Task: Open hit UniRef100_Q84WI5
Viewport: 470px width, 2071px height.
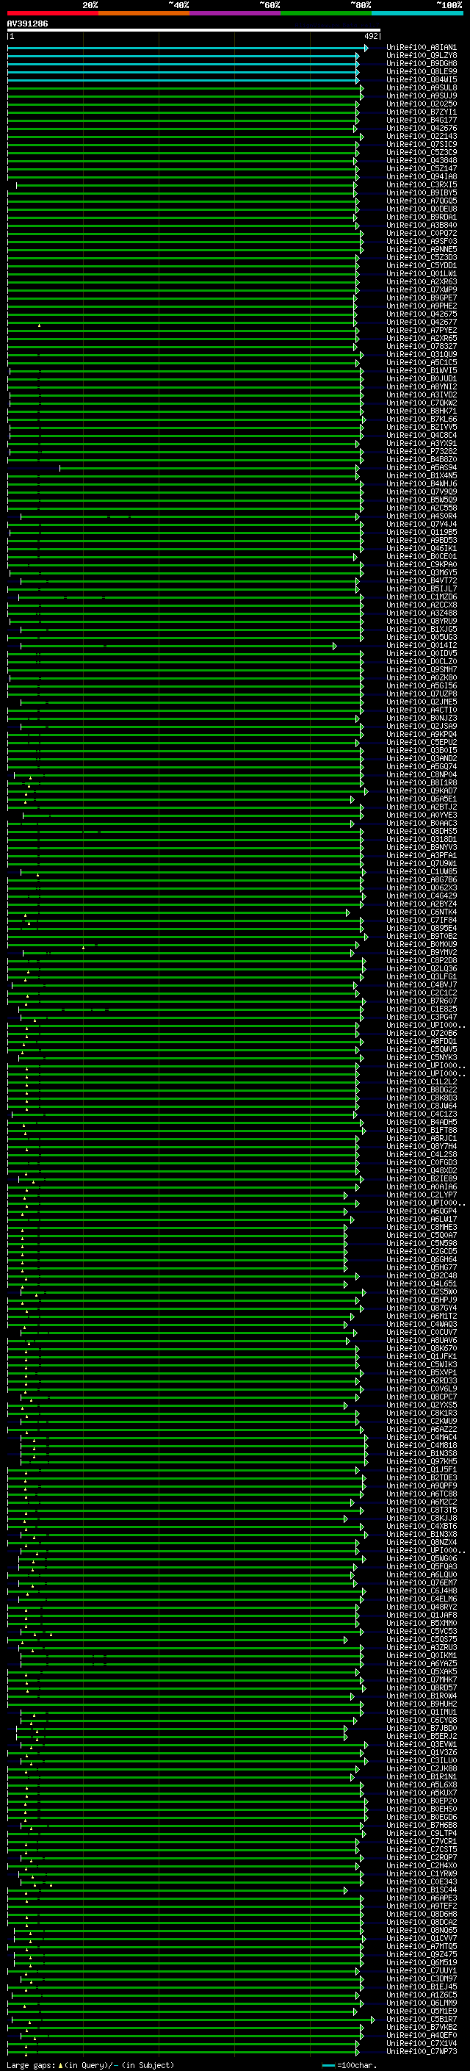Action: [422, 79]
